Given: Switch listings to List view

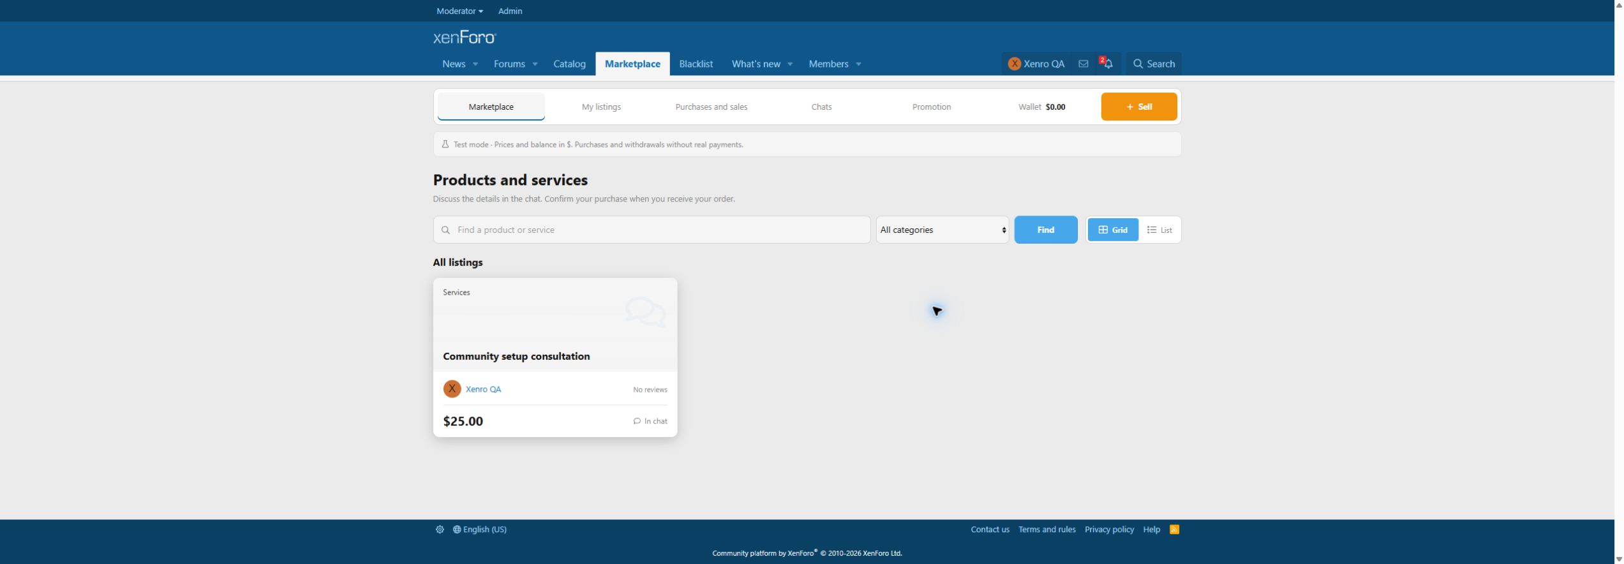Looking at the screenshot, I should 1159,230.
